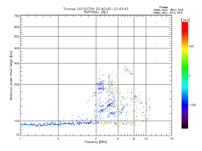
Task: Click the isolated blue echo point just above 300 km
Action: (156, 62)
